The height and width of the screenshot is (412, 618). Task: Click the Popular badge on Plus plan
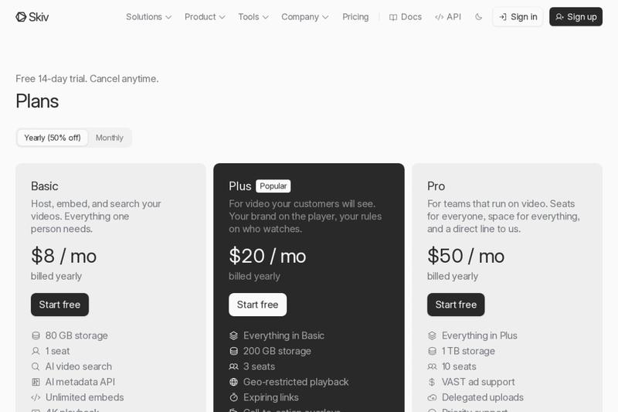273,186
